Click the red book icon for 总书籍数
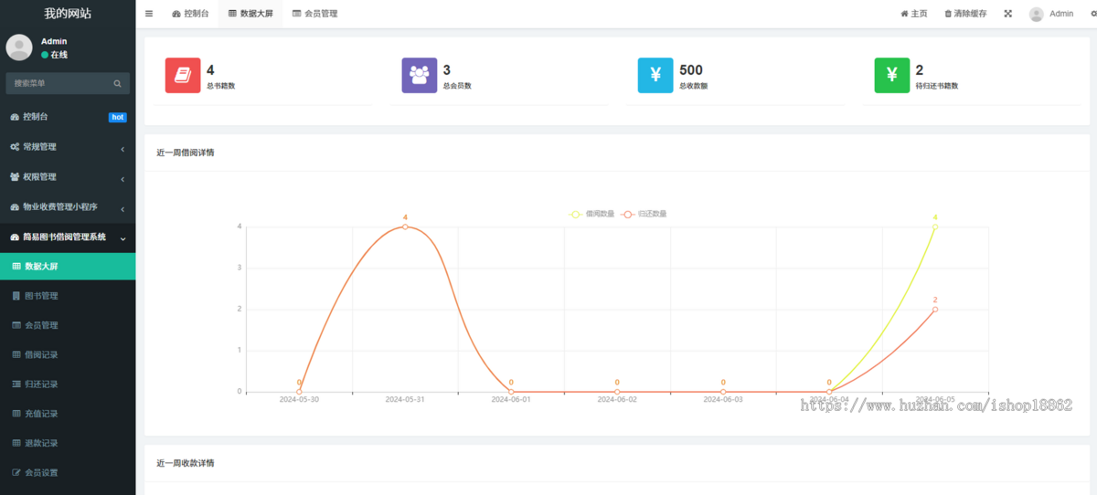This screenshot has width=1097, height=495. 183,76
